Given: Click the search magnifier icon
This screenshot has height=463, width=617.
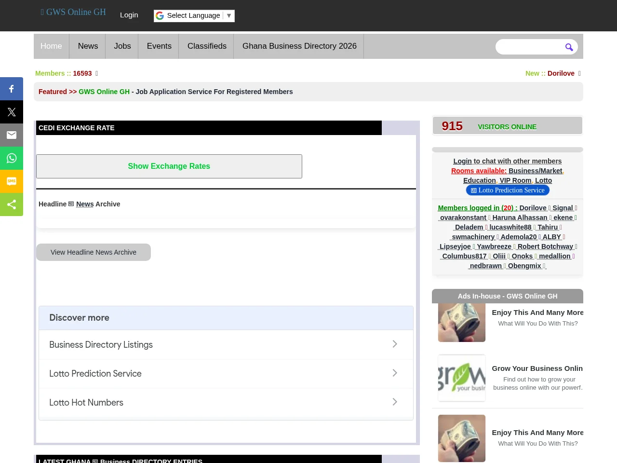Looking at the screenshot, I should click(569, 47).
